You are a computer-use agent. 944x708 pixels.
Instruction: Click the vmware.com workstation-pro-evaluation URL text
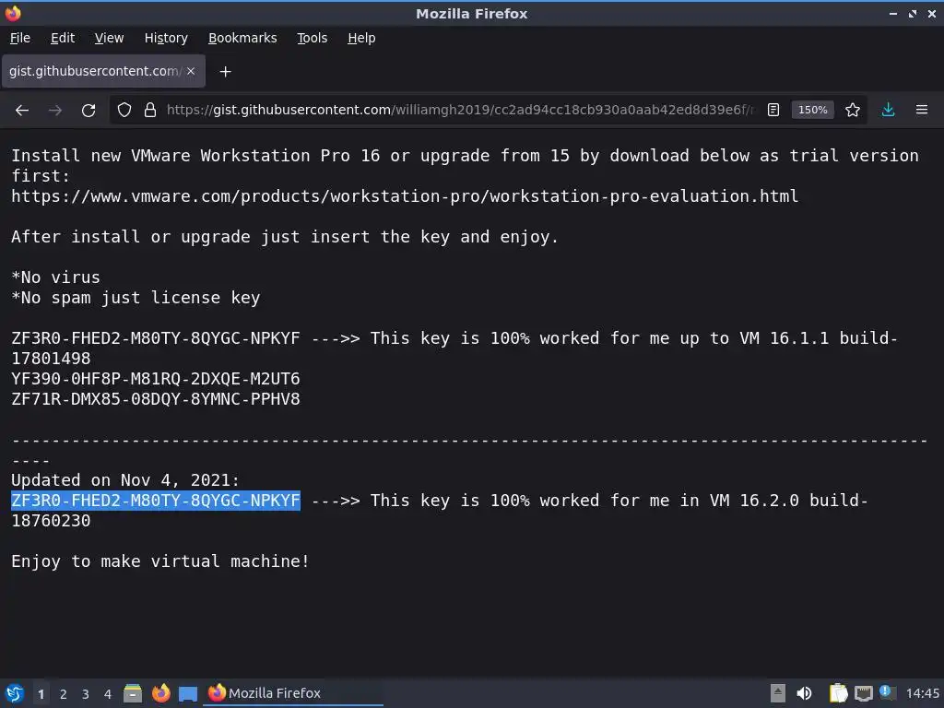(x=405, y=196)
